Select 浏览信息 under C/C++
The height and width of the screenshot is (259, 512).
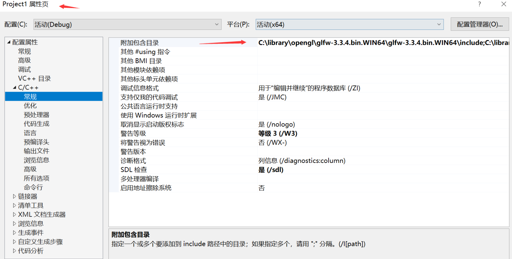tap(36, 160)
